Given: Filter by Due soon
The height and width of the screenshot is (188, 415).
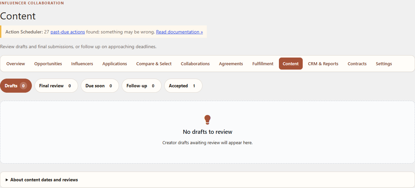Looking at the screenshot, I should coord(100,86).
